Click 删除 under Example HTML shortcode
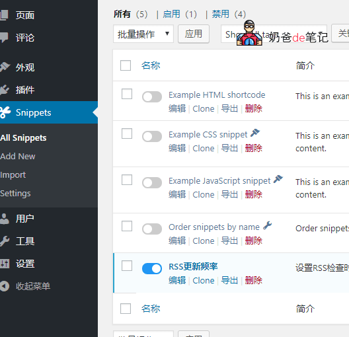 pos(254,108)
